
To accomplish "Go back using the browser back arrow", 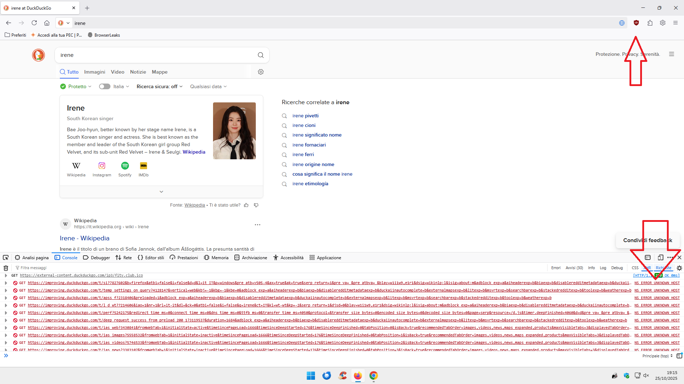I will [x=9, y=23].
